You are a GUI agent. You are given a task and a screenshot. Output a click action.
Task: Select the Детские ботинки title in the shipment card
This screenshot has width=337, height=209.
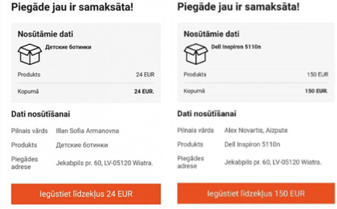68,47
